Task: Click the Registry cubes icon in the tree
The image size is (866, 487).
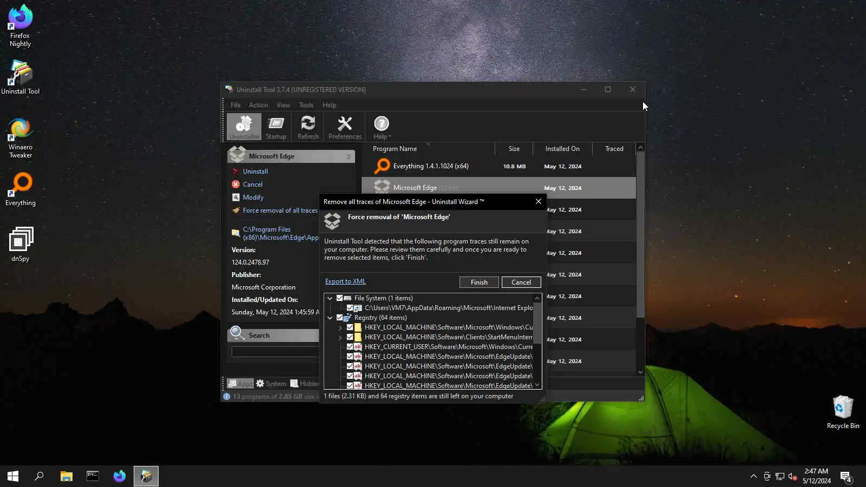Action: pyautogui.click(x=347, y=317)
